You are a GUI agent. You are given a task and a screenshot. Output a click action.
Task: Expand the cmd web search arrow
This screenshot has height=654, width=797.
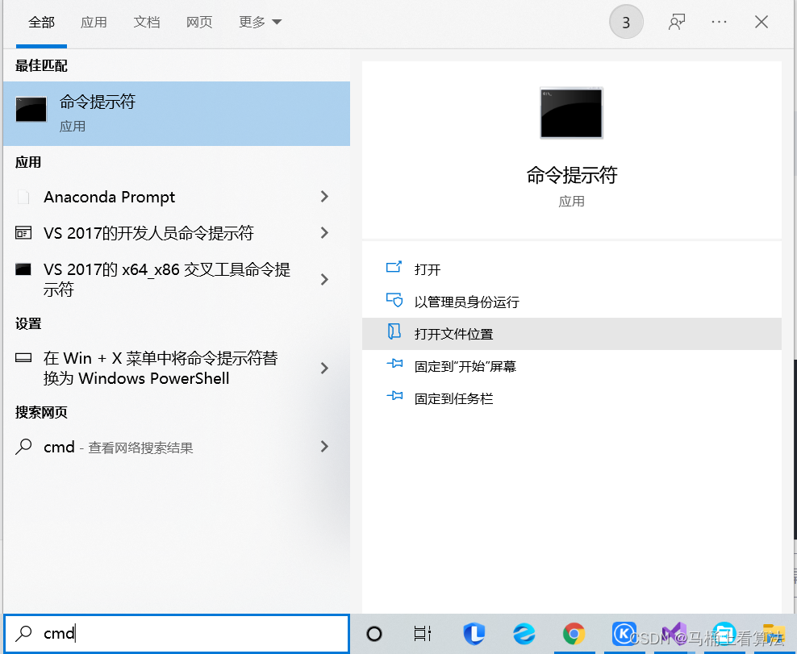point(324,447)
